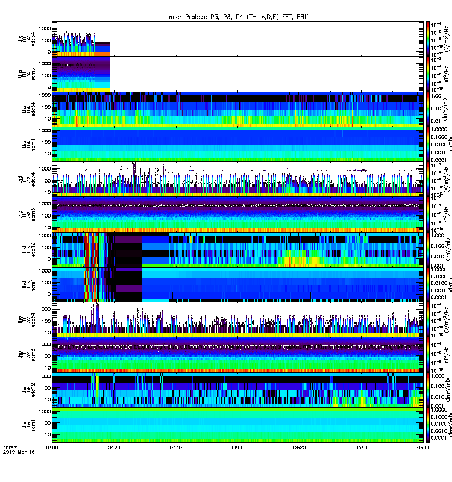Screen dimensions: 452x482
Task: Select the tha fbk scm1 panel label
Action: coord(29,145)
